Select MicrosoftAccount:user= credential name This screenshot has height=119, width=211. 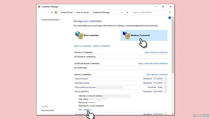[x=85, y=87]
